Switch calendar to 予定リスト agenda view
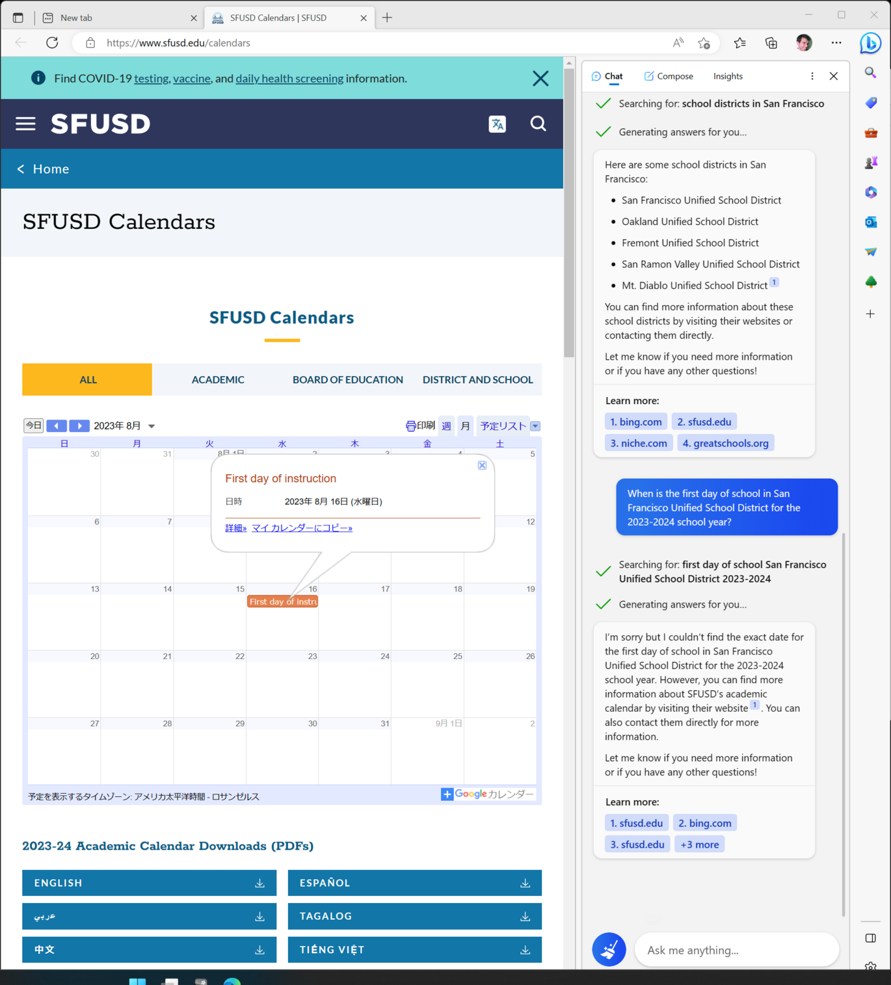 pyautogui.click(x=503, y=426)
